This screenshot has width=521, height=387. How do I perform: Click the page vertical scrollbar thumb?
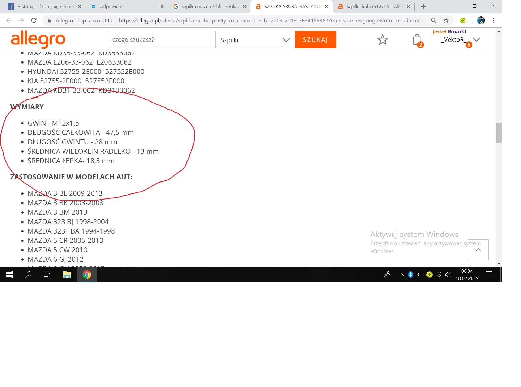point(499,132)
